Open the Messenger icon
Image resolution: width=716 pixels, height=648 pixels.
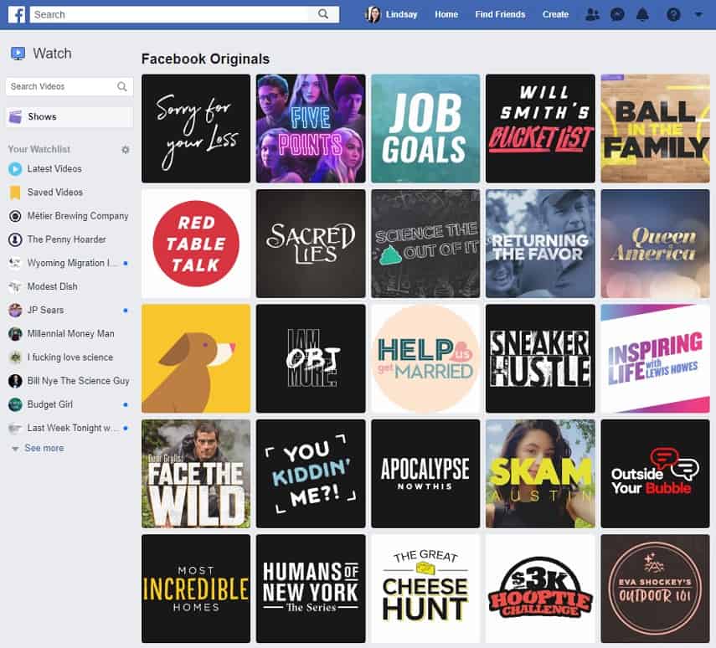pos(617,14)
